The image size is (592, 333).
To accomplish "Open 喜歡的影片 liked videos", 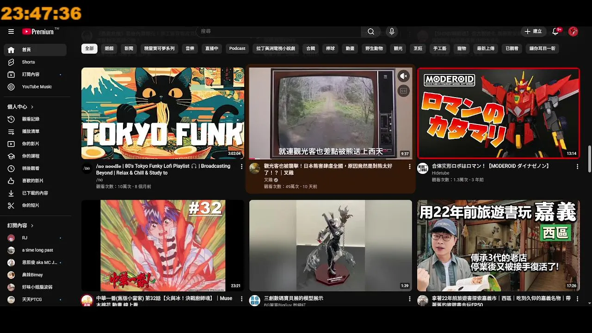I will pyautogui.click(x=35, y=180).
